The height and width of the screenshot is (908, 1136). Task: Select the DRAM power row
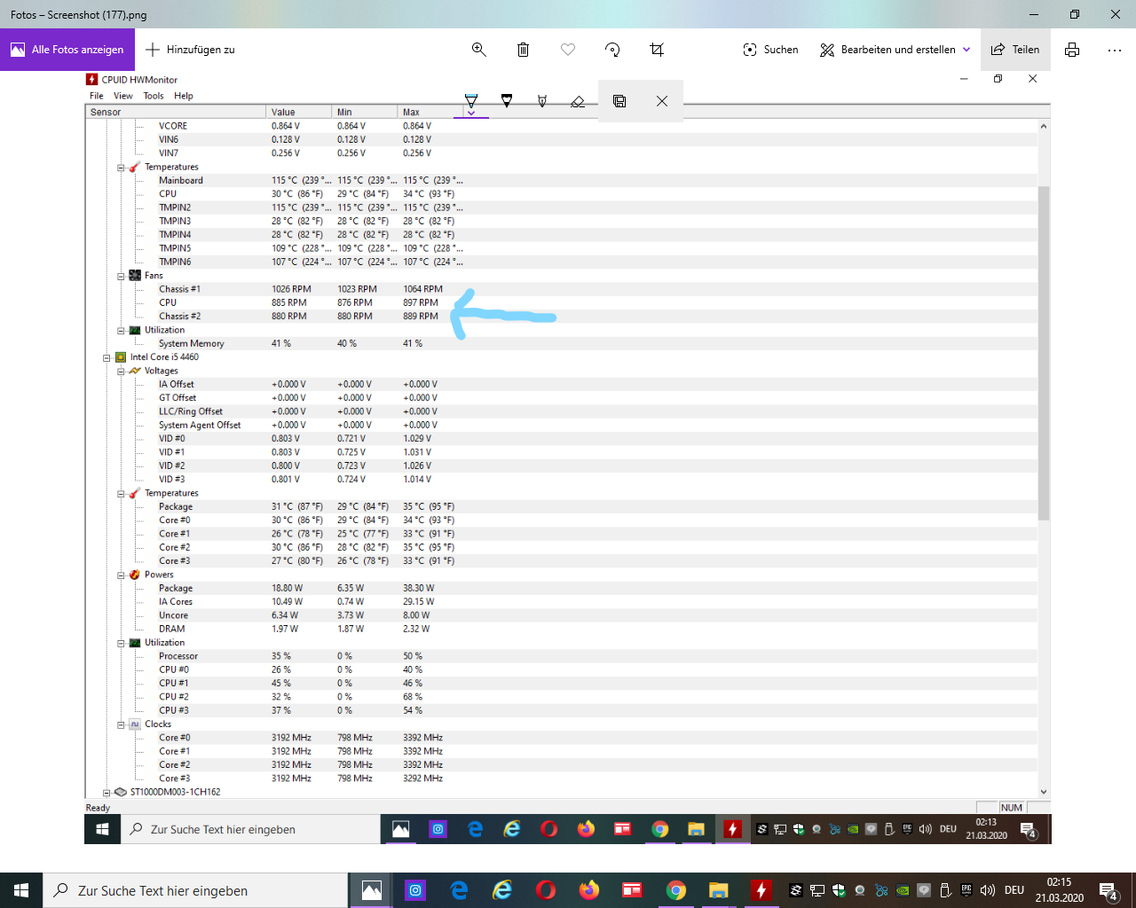coord(562,629)
